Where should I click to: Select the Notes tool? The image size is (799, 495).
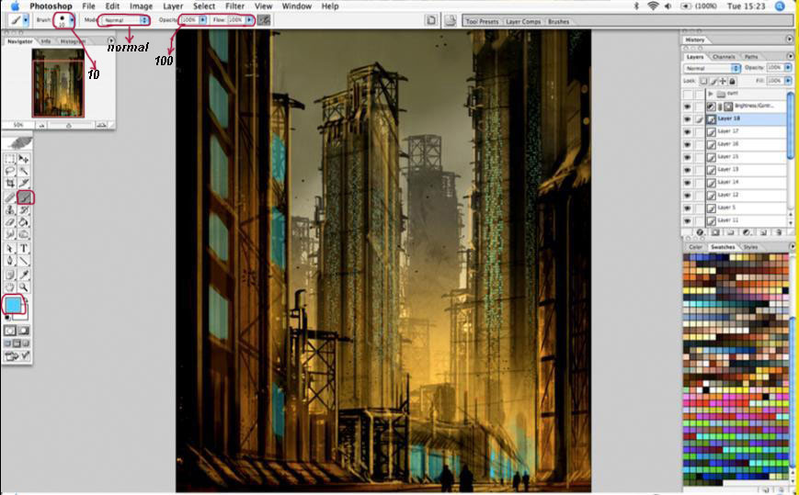[10, 275]
